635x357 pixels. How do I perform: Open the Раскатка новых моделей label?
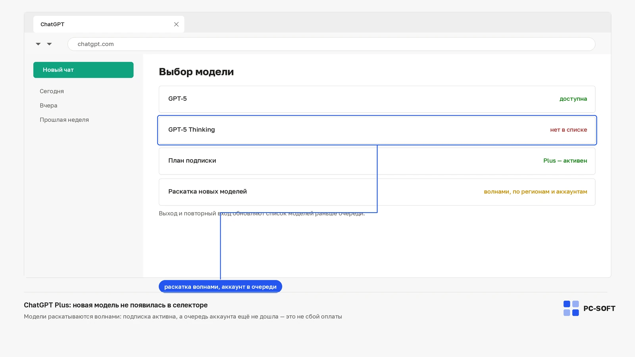coord(208,192)
